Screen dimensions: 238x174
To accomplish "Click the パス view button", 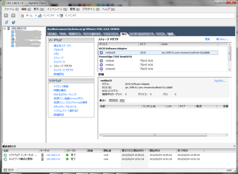I will (x=122, y=101).
